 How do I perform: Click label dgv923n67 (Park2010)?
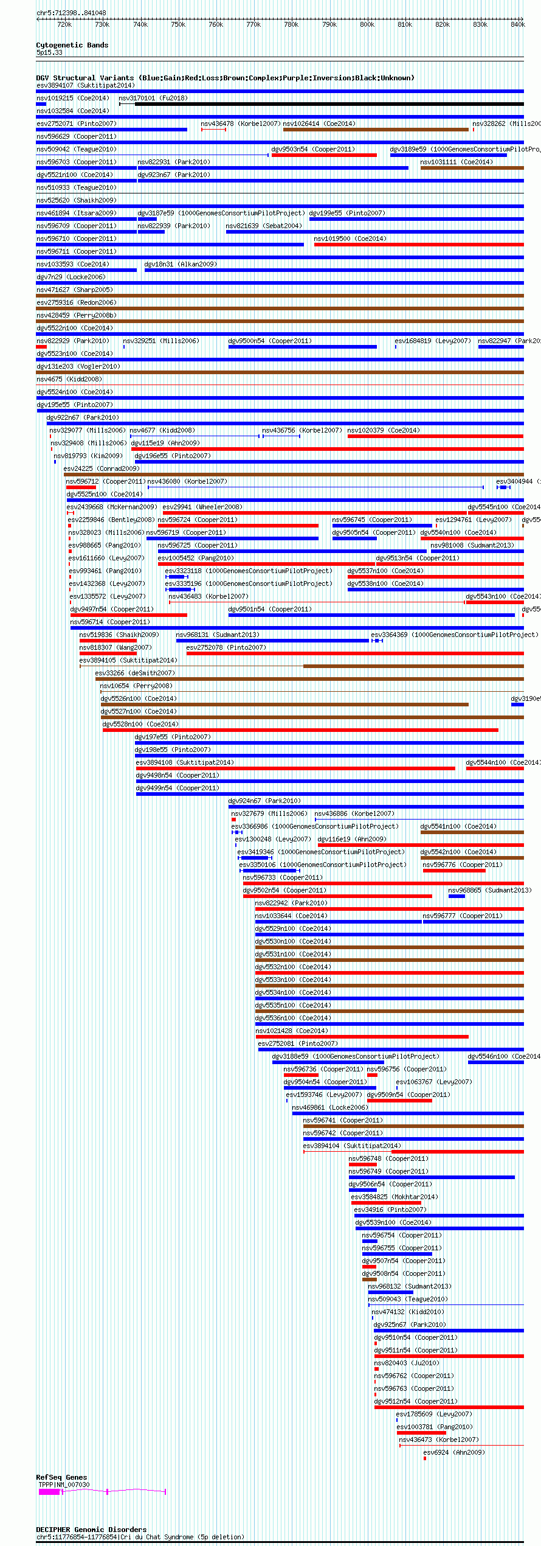174,175
